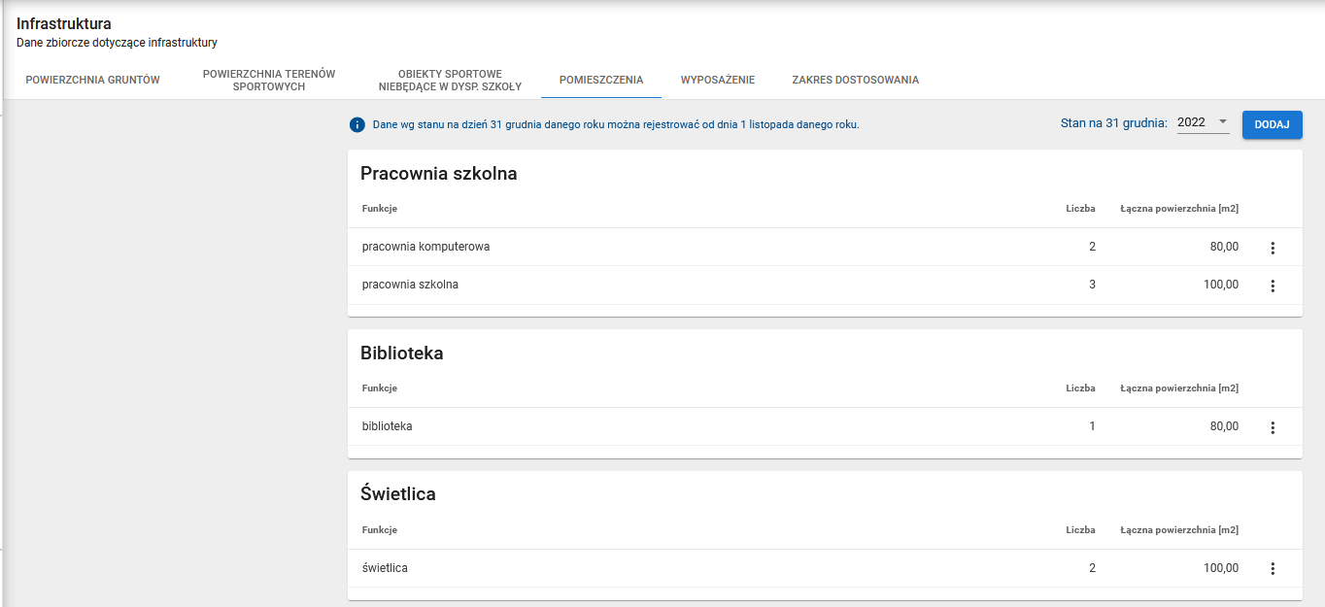Expand the year dropdown showing 2022
Image resolution: width=1325 pixels, height=607 pixels.
[1203, 122]
